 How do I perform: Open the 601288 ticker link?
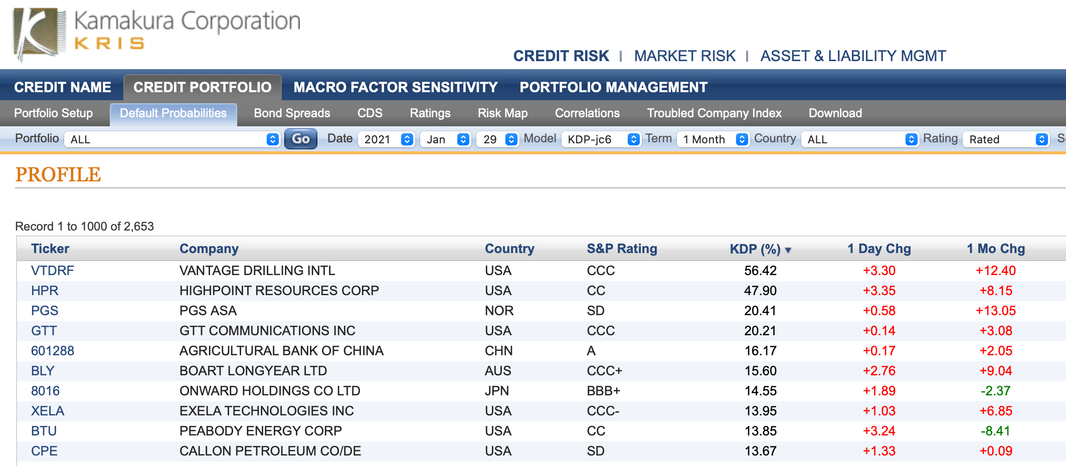(53, 351)
